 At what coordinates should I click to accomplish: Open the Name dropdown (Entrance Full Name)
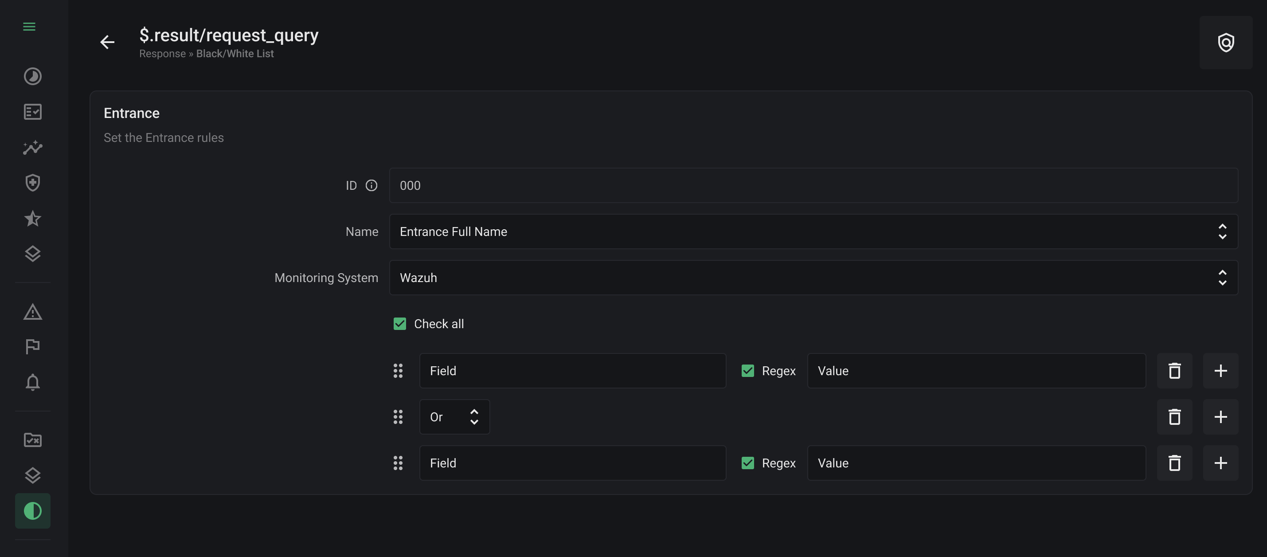(x=813, y=232)
